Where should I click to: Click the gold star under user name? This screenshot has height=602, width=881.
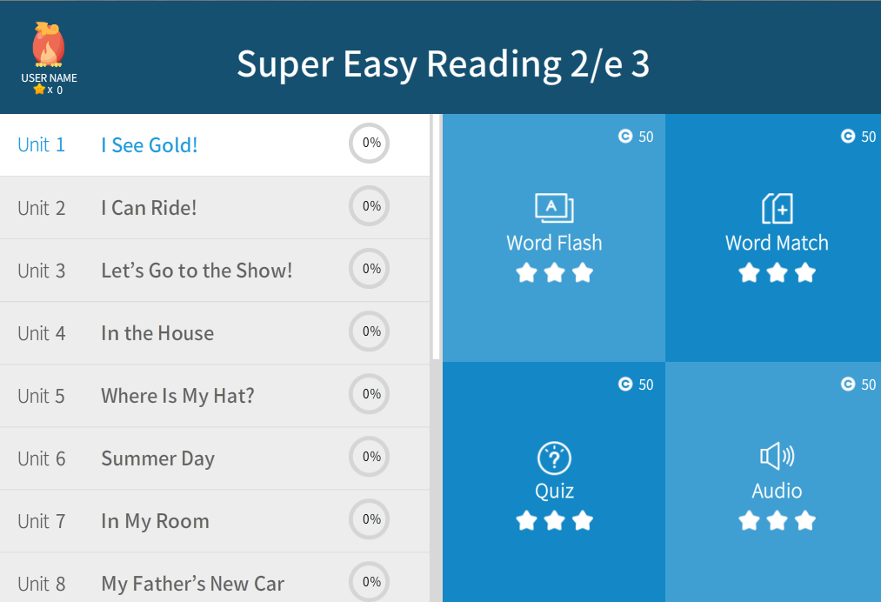39,89
